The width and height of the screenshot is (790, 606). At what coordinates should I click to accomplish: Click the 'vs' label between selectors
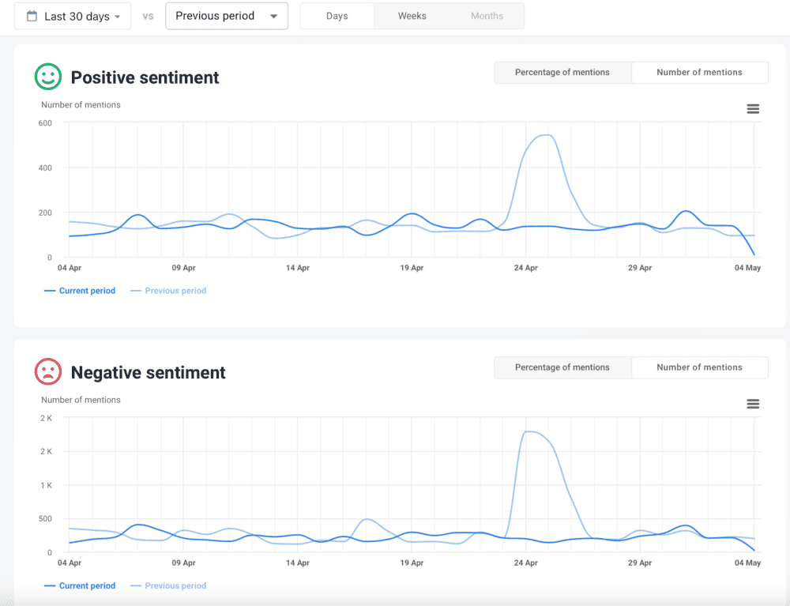(x=148, y=16)
